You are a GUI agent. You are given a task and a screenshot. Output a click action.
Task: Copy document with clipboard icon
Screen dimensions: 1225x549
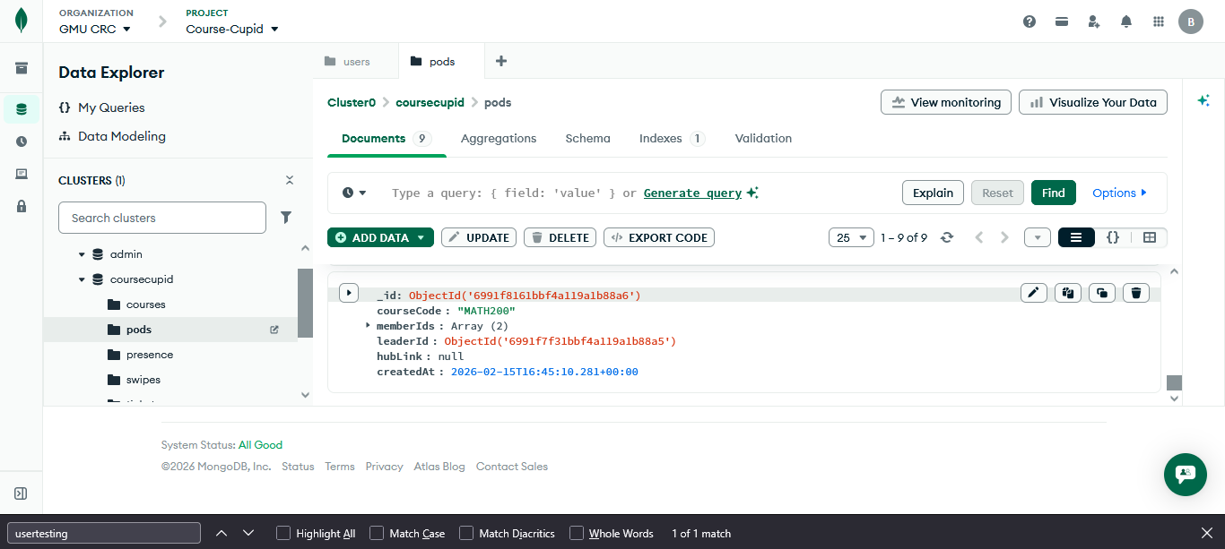coord(1068,293)
